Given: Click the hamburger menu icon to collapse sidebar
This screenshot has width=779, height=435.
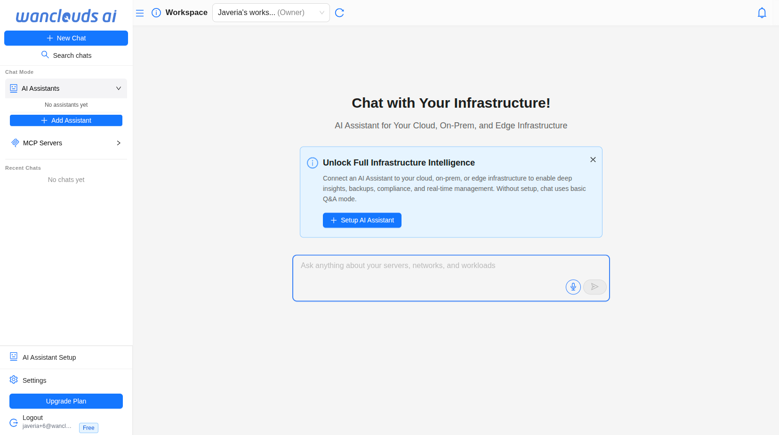Looking at the screenshot, I should [140, 13].
